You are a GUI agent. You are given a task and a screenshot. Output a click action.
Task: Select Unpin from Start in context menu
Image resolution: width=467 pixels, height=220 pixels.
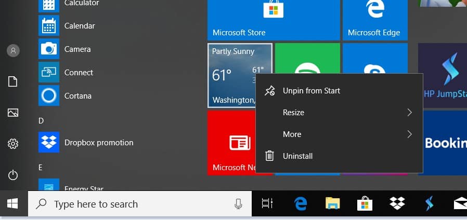[x=339, y=91]
